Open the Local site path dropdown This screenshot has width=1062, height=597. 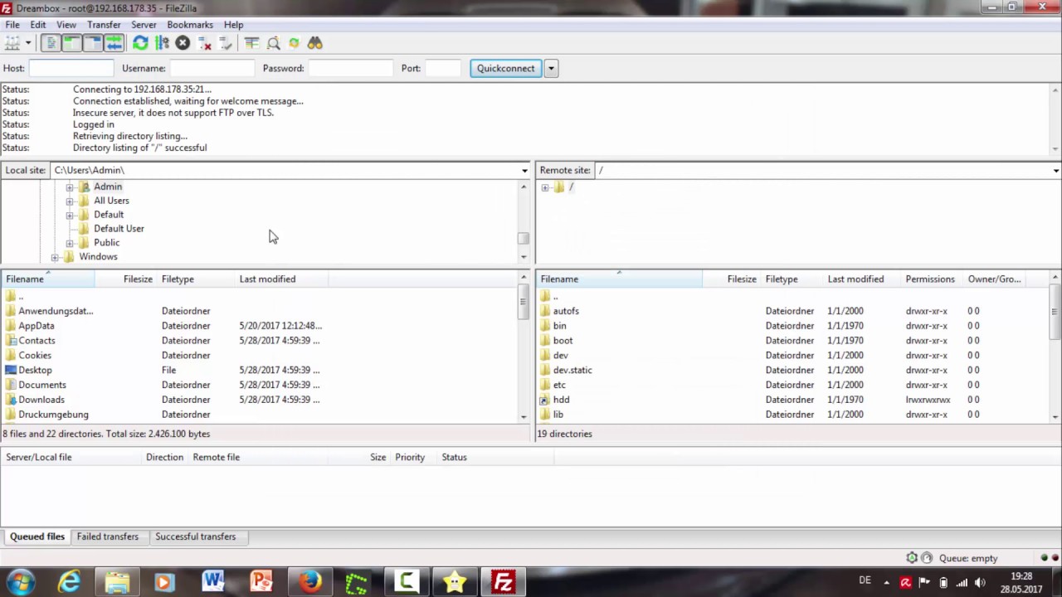(524, 170)
